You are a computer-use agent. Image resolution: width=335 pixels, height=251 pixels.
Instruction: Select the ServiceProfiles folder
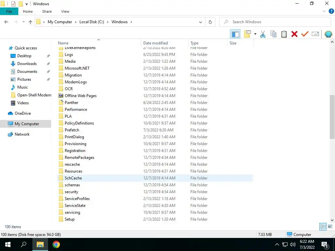[77, 199]
